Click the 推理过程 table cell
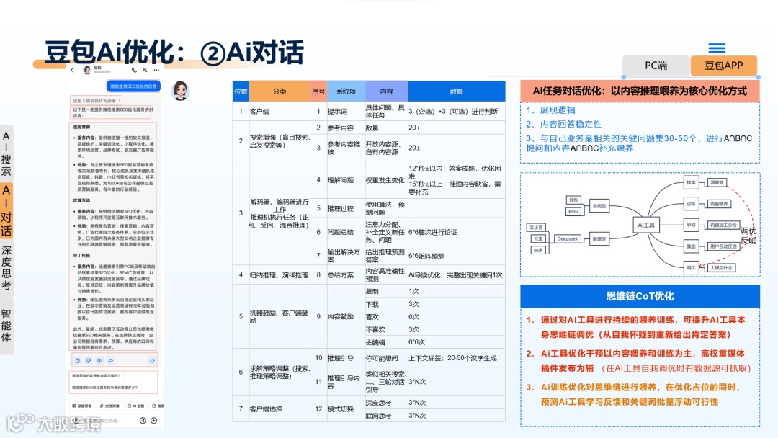Image resolution: width=778 pixels, height=438 pixels. [346, 208]
